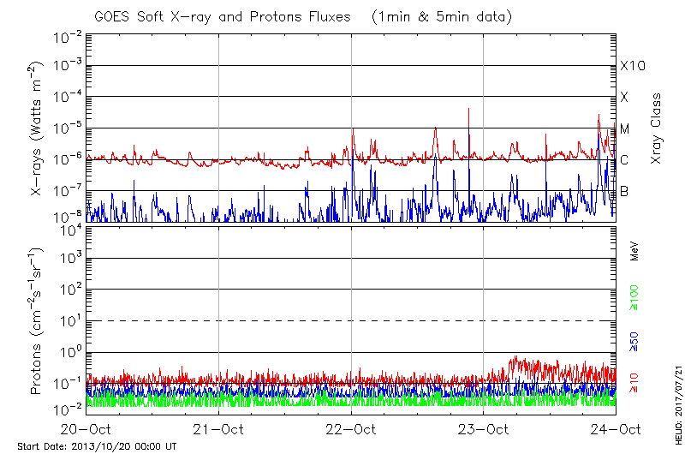Click the red ≥10 MeV legend label
685x454 pixels.
(634, 380)
